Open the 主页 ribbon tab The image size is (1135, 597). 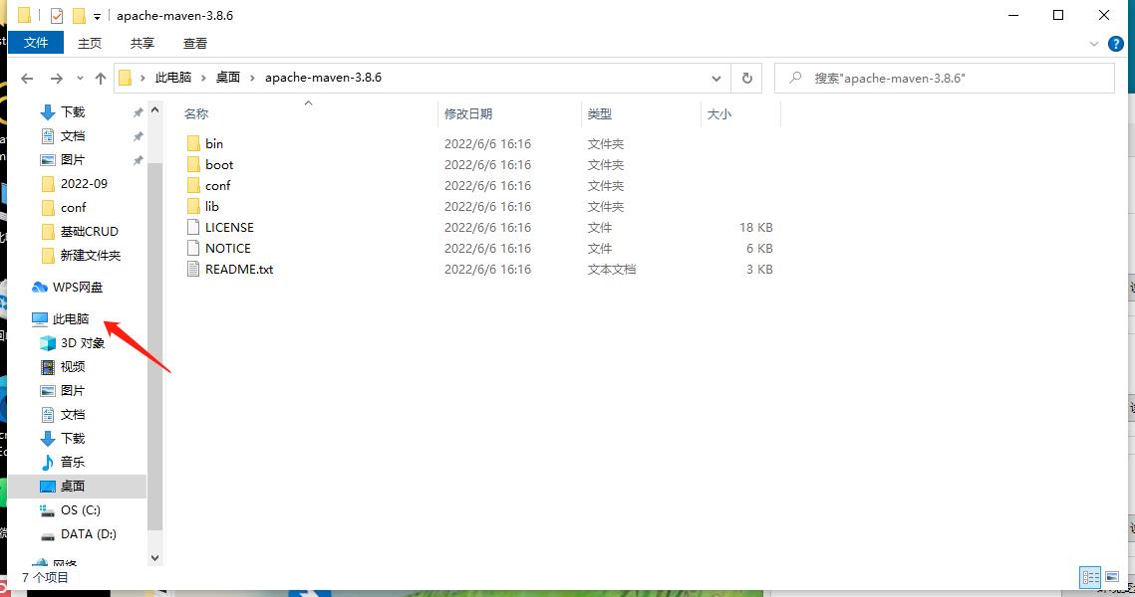(x=89, y=44)
